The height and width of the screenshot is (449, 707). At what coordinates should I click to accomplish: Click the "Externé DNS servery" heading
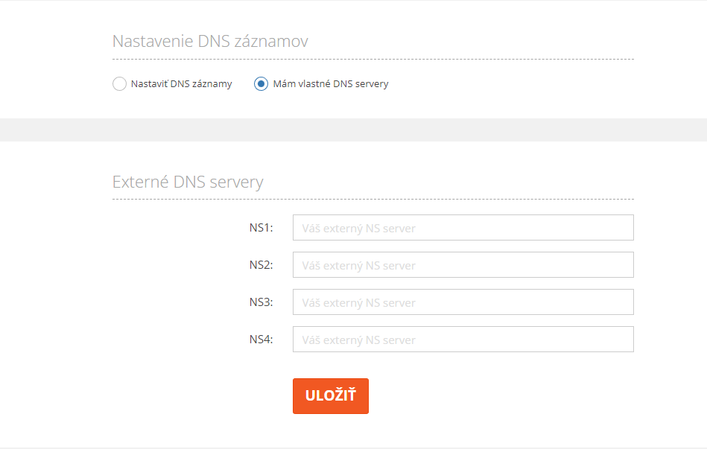point(188,182)
